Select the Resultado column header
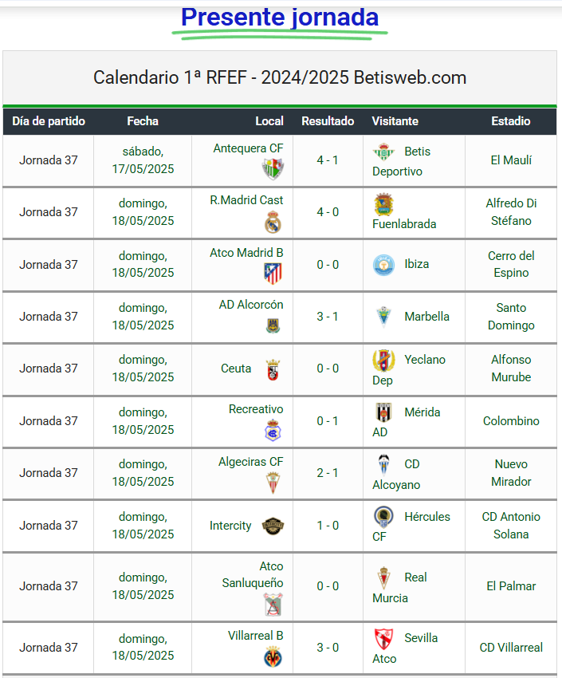This screenshot has width=562, height=678. 328,121
